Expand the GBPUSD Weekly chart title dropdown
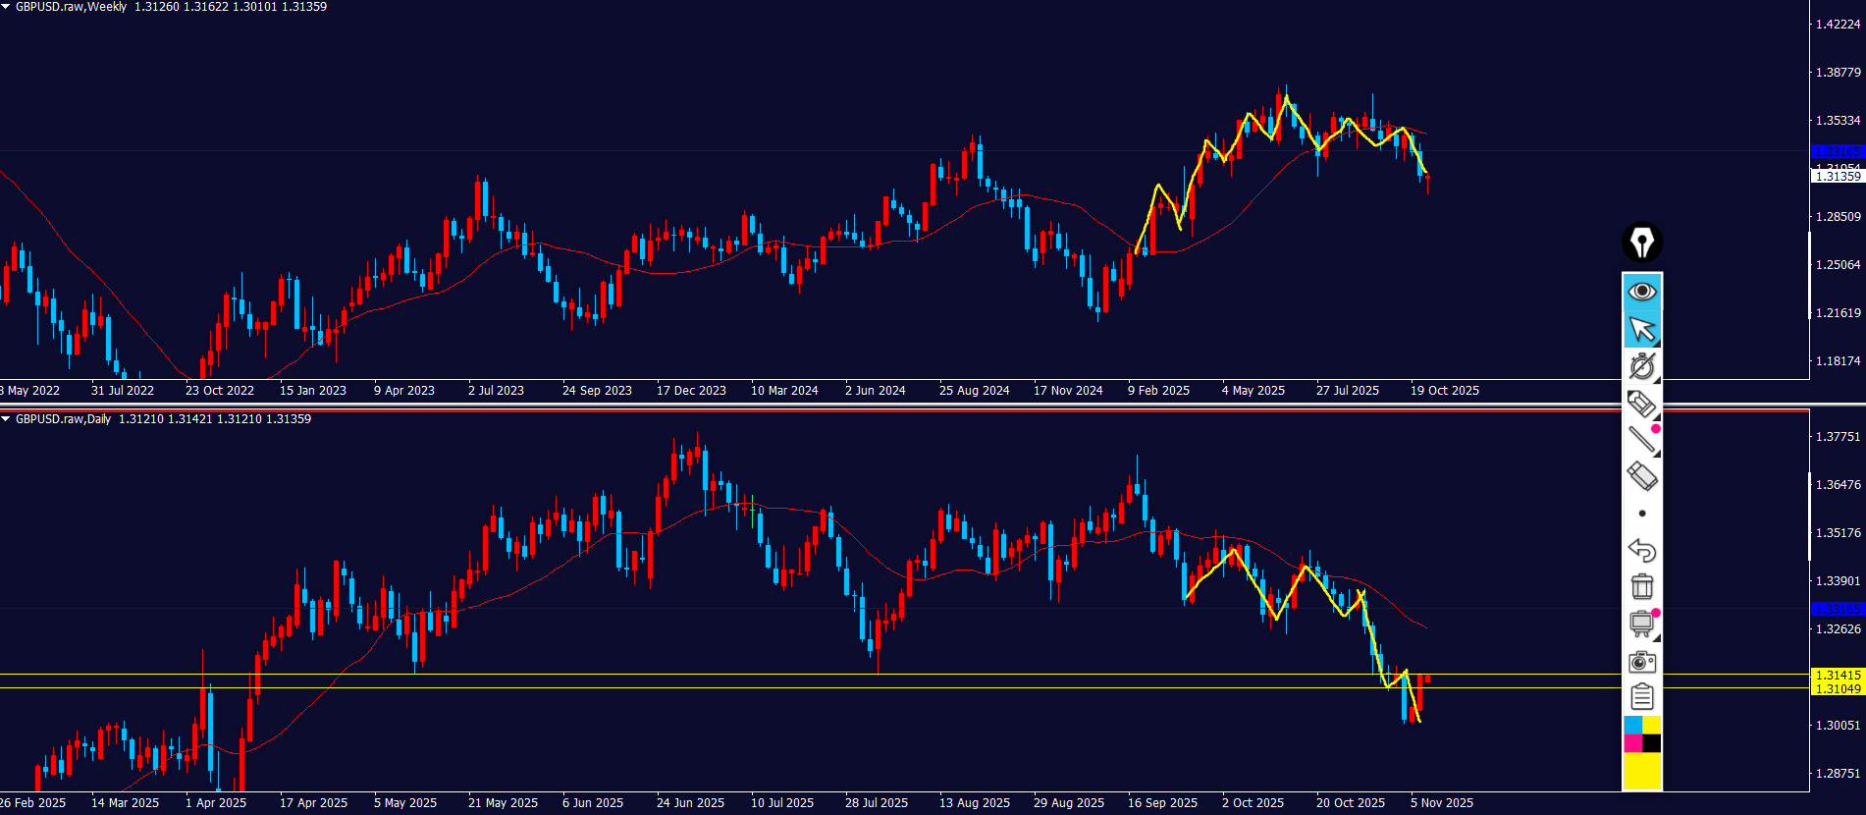The height and width of the screenshot is (815, 1866). 7,7
